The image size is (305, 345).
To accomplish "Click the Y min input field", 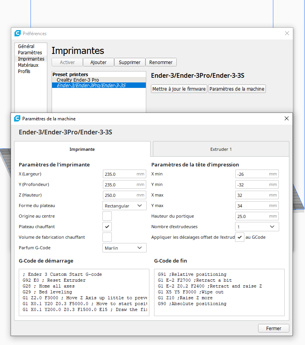I will (257, 184).
